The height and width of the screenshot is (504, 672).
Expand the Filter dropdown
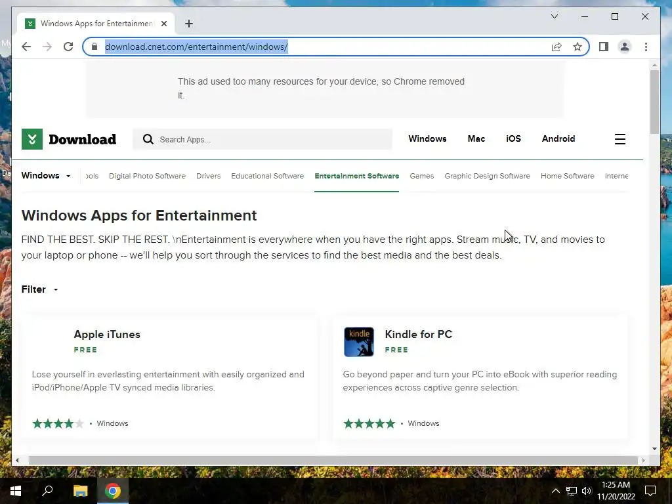[40, 289]
